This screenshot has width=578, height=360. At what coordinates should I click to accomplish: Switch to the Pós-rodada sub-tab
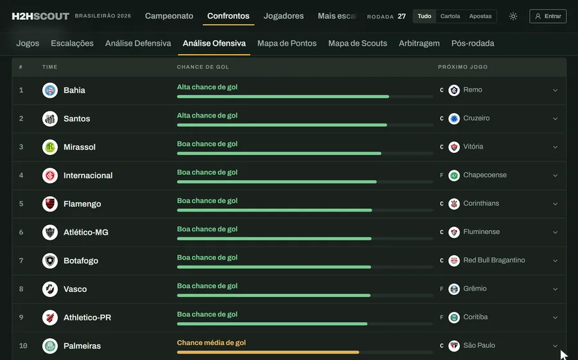tap(473, 44)
